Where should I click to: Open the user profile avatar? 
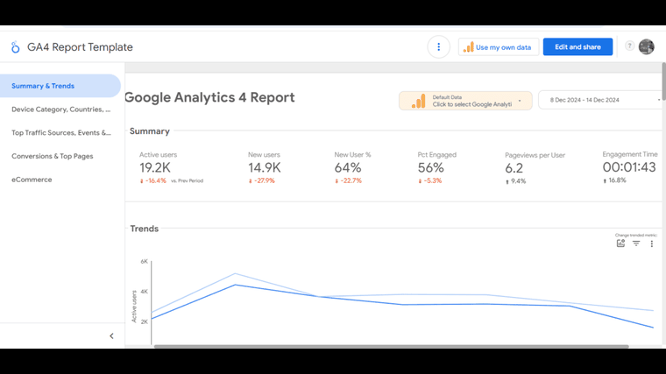[x=646, y=46]
